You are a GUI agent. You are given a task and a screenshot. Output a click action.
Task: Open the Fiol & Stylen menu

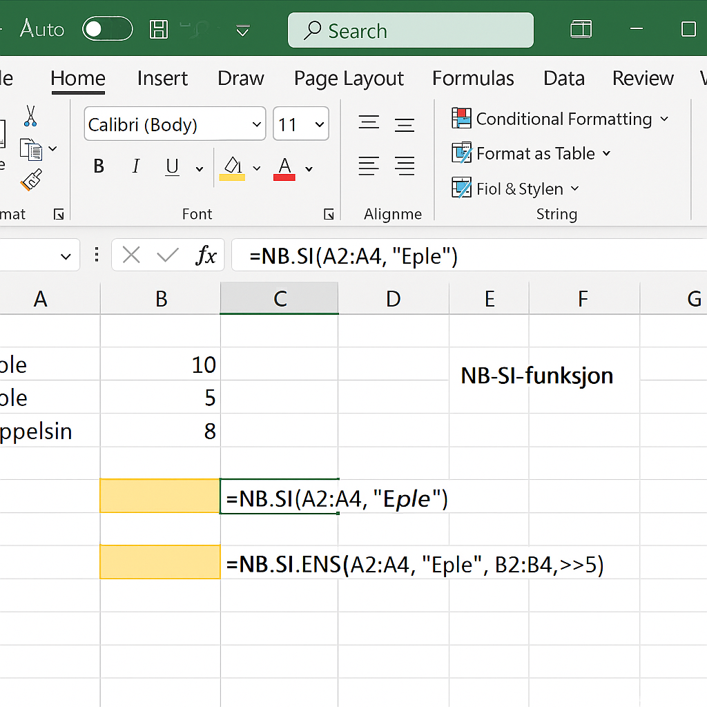[x=515, y=188]
